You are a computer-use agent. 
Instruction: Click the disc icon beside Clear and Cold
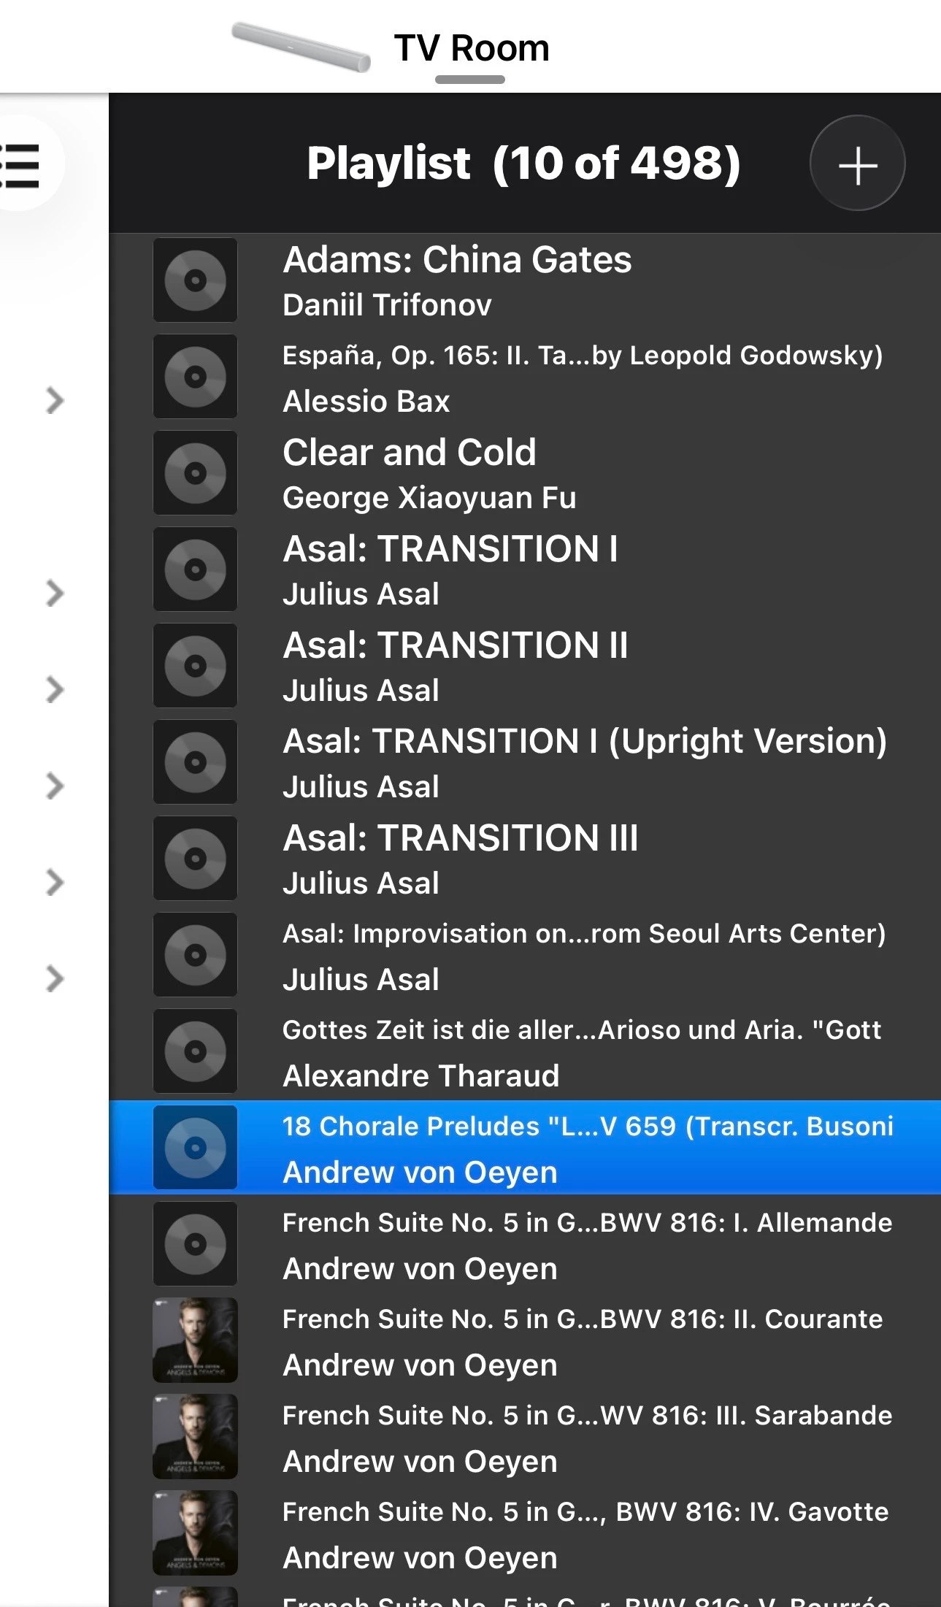(195, 473)
